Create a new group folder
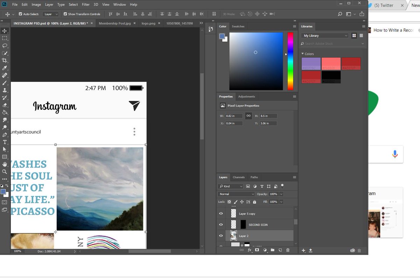The image size is (420, 278). click(x=272, y=250)
